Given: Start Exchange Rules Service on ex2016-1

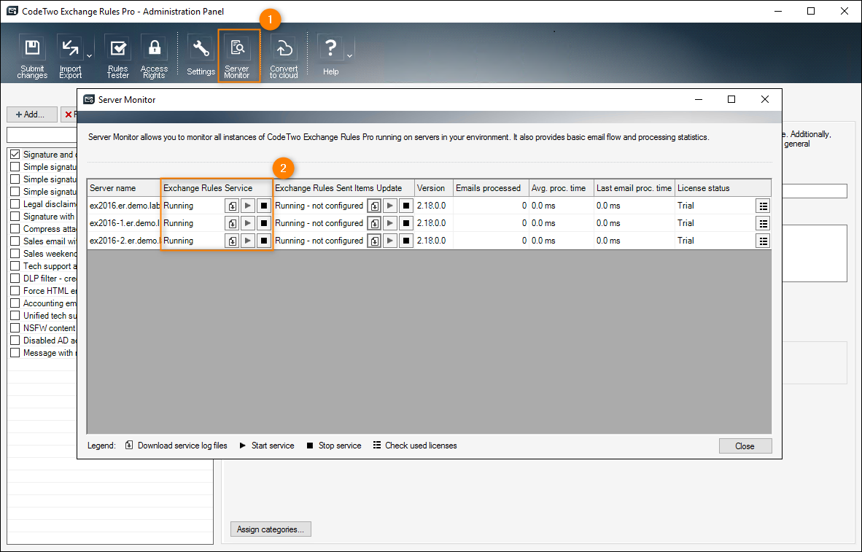Looking at the screenshot, I should click(x=248, y=224).
